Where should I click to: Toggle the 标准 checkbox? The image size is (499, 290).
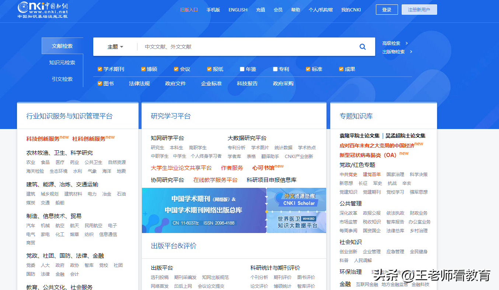pos(308,69)
